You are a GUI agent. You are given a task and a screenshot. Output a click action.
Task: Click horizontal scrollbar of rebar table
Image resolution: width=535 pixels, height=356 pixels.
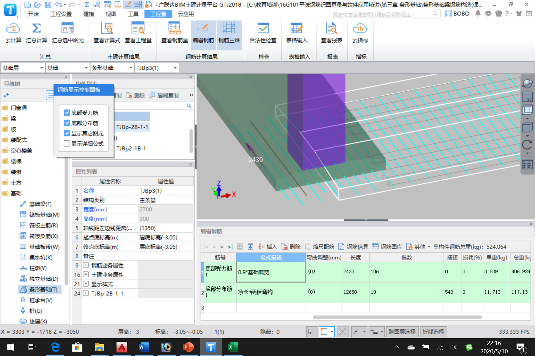pyautogui.click(x=397, y=317)
